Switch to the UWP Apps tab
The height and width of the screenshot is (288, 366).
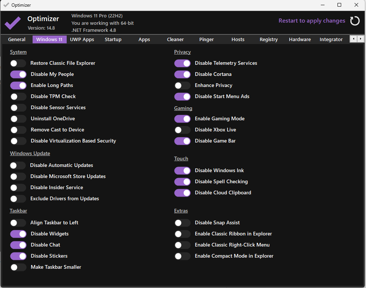click(x=82, y=40)
